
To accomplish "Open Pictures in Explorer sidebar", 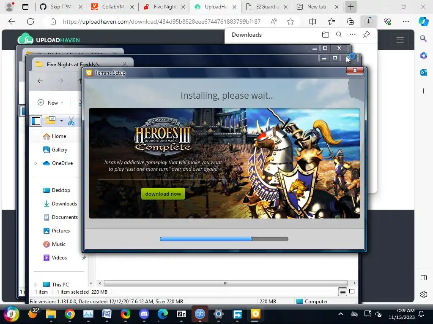I will pos(56,231).
